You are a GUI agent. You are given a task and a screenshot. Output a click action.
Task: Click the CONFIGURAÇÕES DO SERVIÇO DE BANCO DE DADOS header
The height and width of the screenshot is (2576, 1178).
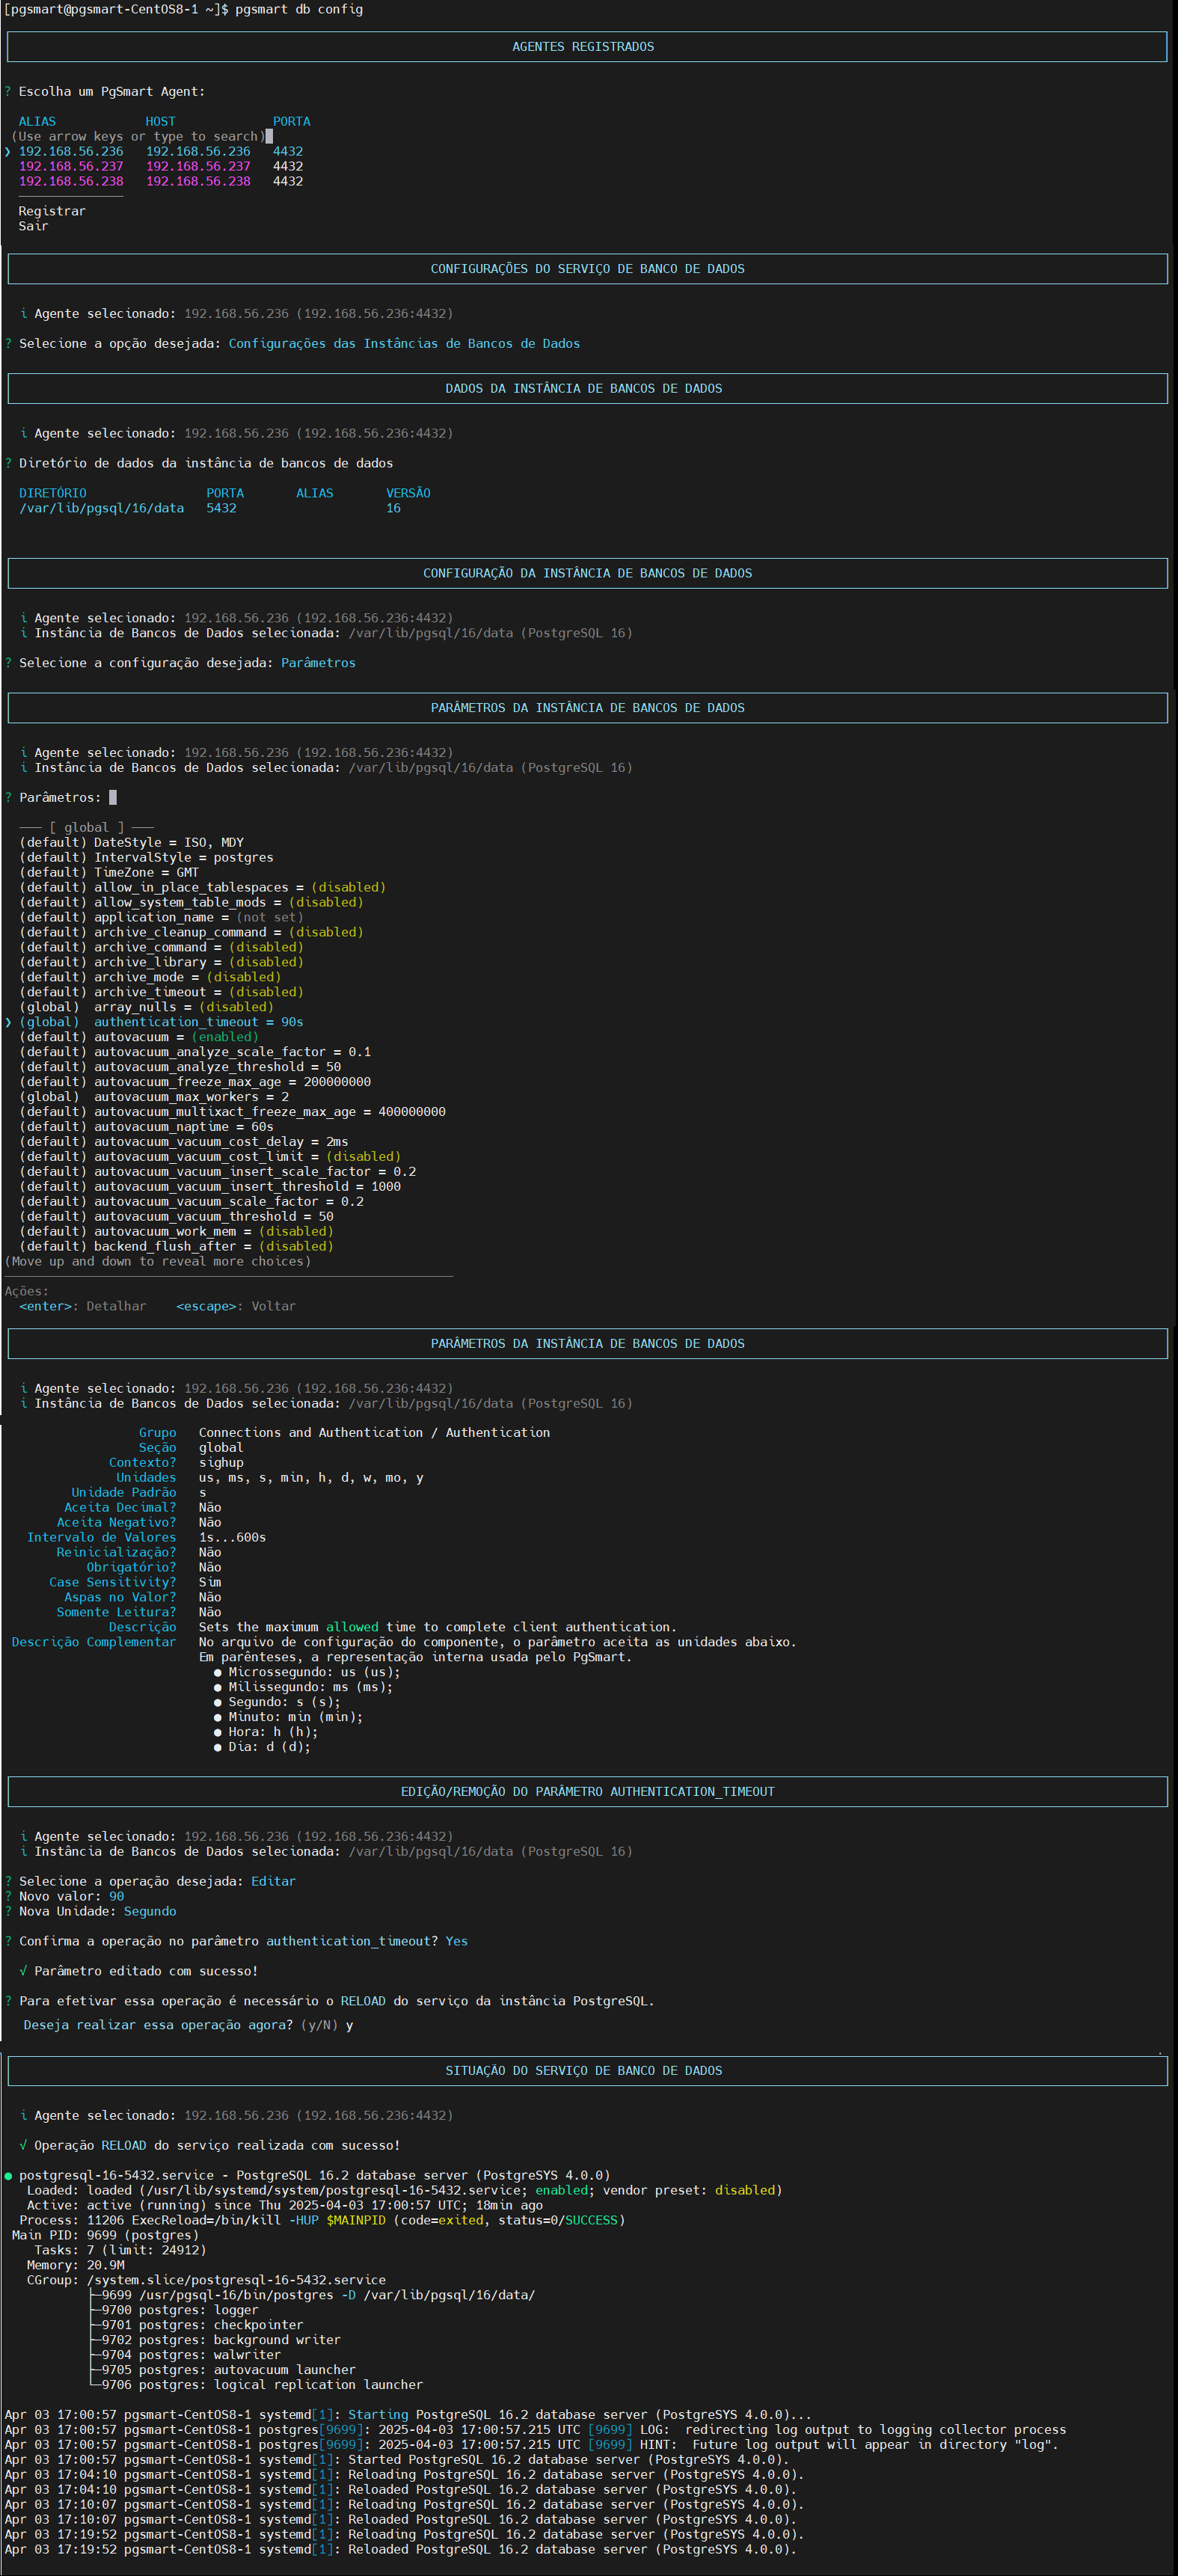tap(587, 268)
